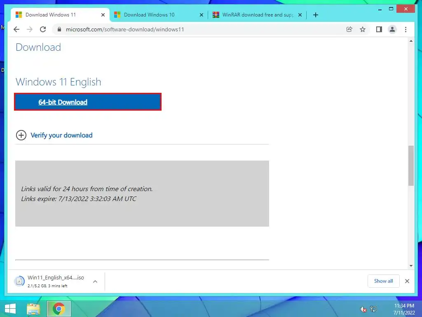Viewport: 422px width, 317px height.
Task: Open a new tab with plus button
Action: 316,15
